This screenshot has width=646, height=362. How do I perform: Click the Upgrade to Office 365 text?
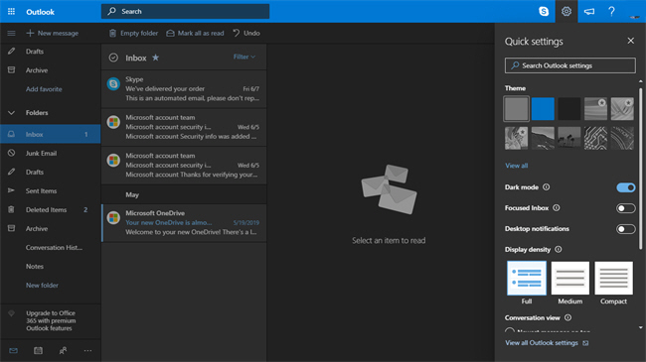coord(51,321)
